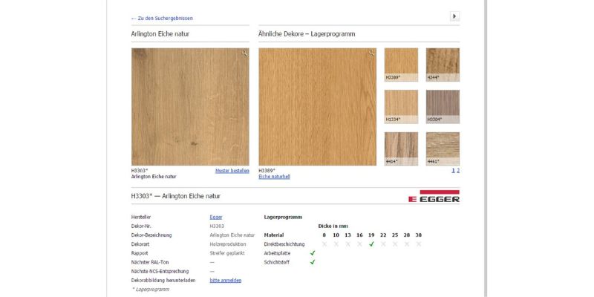This screenshot has height=297, width=594.
Task: Click the EGGER brand logo
Action: pyautogui.click(x=434, y=196)
